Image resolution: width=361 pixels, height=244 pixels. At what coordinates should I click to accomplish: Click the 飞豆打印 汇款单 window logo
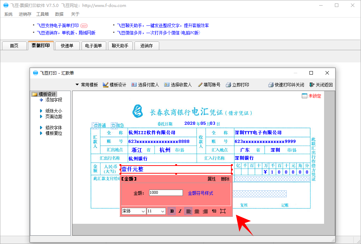coord(36,73)
